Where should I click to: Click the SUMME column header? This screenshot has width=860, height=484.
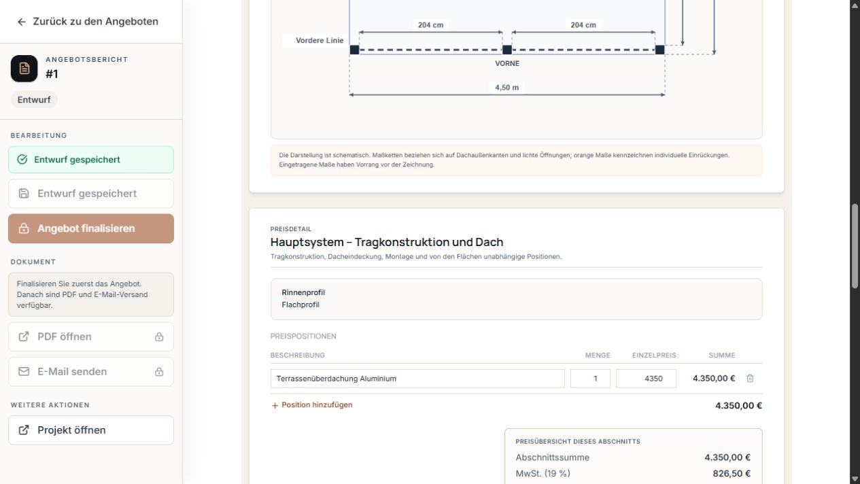722,356
